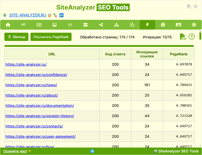Screen dimensions: 202x155
Task: Open the /news/ URL link
Action: (x=31, y=85)
